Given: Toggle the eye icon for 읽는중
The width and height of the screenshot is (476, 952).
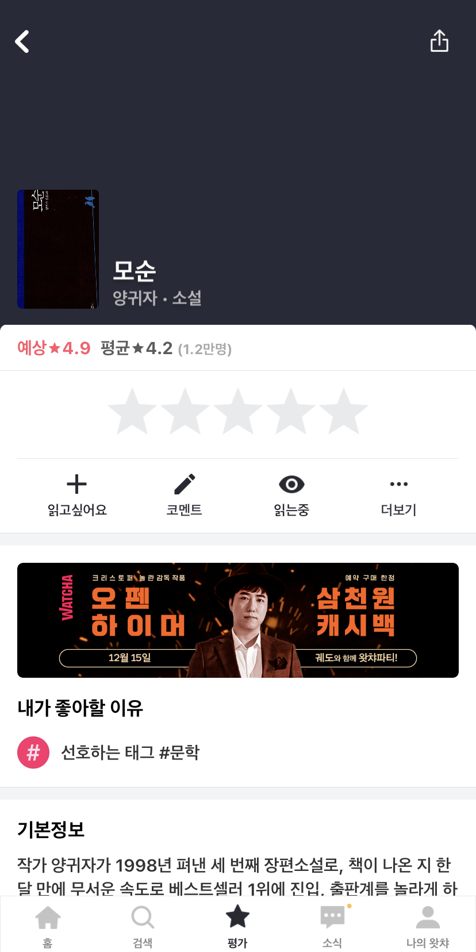Looking at the screenshot, I should click(x=291, y=485).
